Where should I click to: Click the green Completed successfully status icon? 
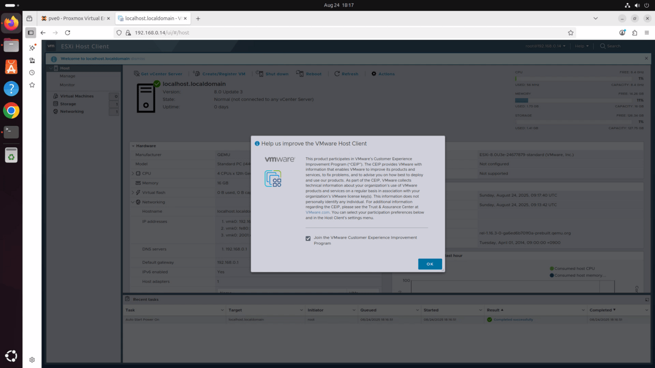(x=490, y=319)
